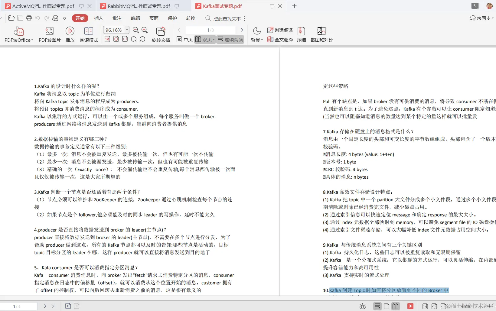Enter 阅读模式 reading mode
Viewport: 496px width, 311px height.
pos(89,34)
